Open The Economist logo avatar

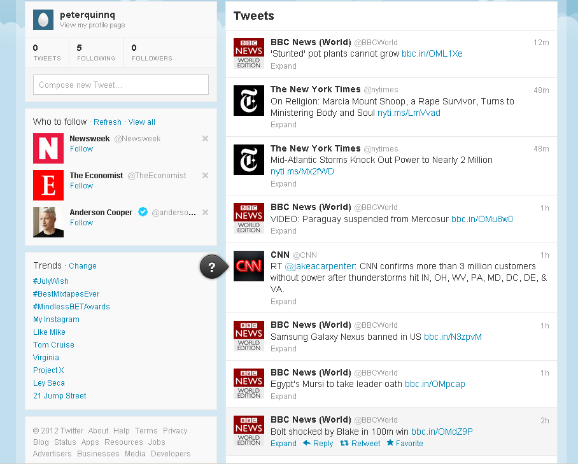pos(48,185)
